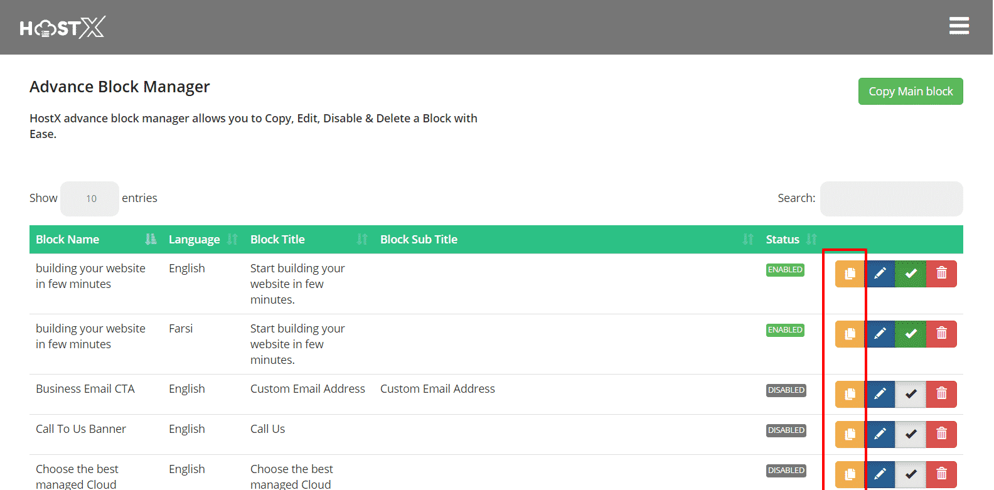The image size is (994, 490).
Task: Enable the Business Email CTA block
Action: pos(911,394)
